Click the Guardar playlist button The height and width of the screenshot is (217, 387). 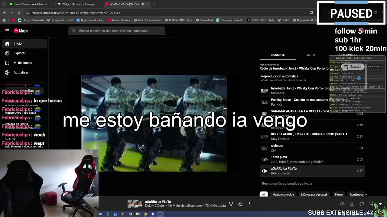[x=353, y=67]
